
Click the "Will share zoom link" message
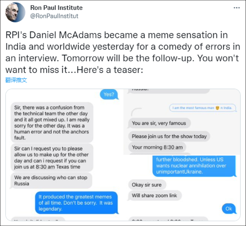(x=155, y=195)
